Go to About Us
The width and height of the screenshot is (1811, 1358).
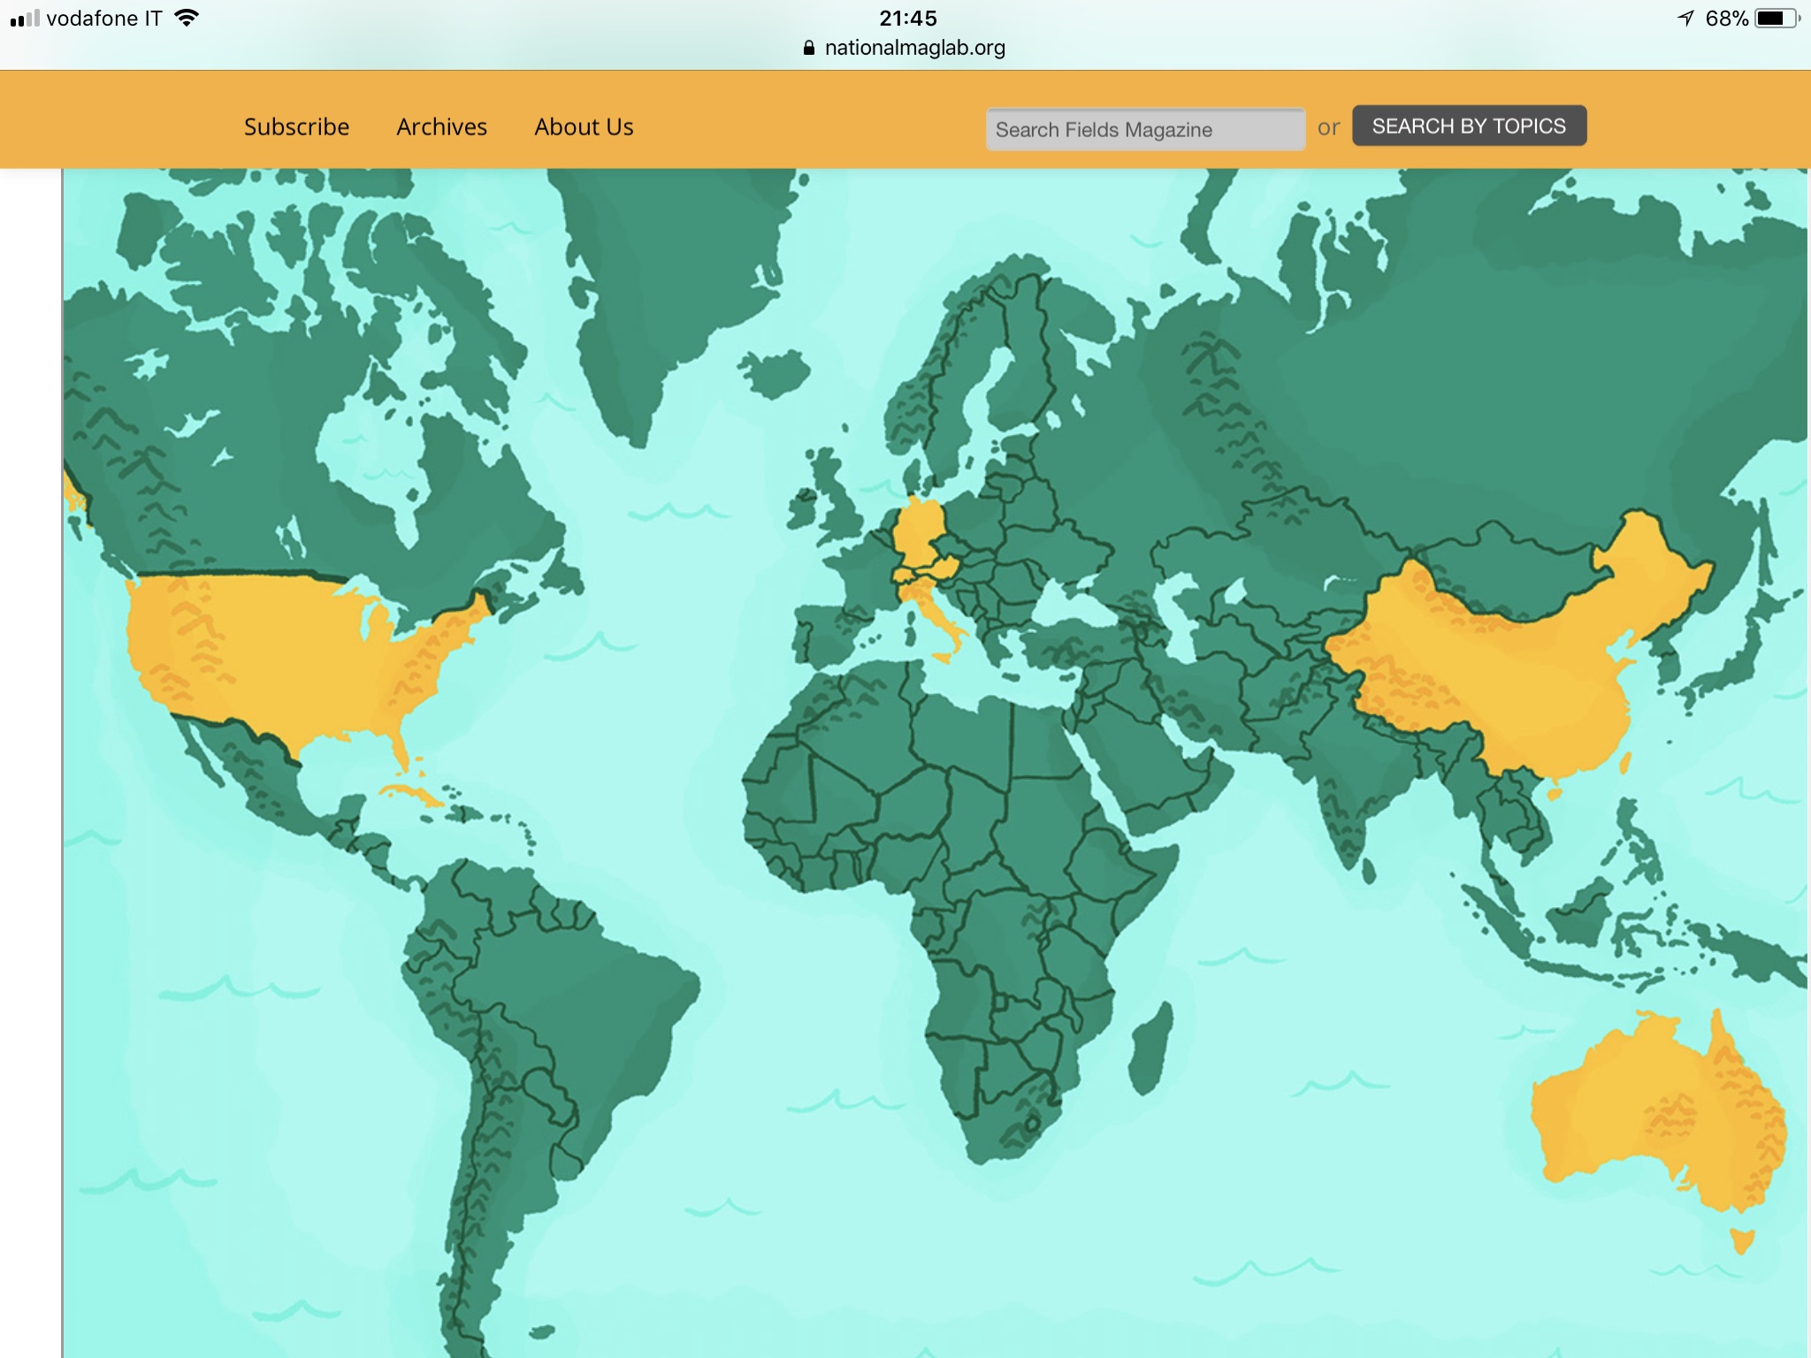click(584, 127)
